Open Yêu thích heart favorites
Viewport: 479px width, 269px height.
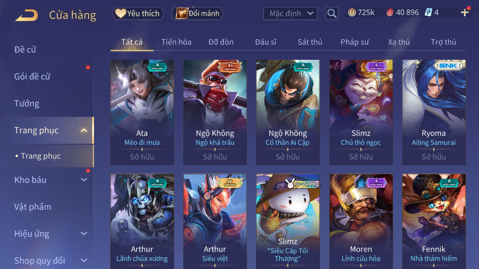138,14
